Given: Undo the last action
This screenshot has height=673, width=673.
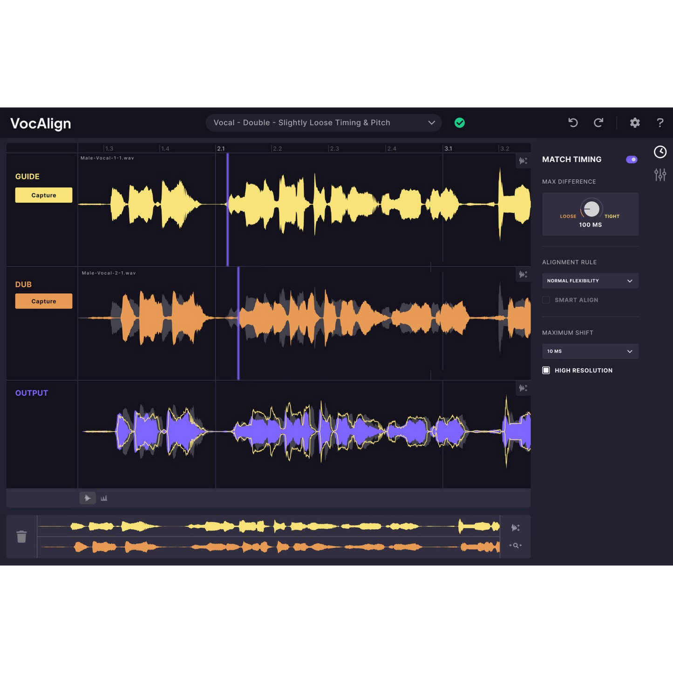Looking at the screenshot, I should coord(573,122).
